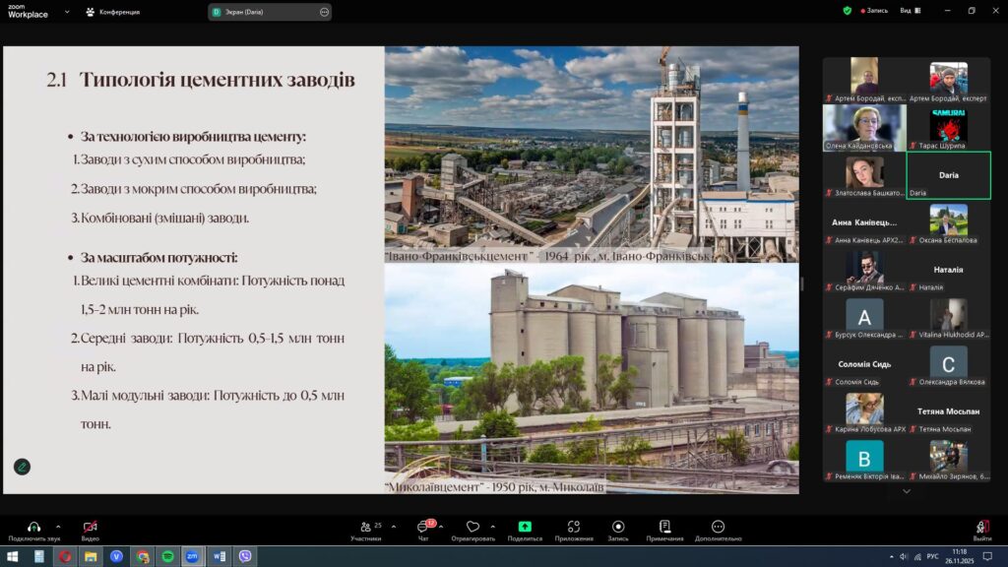Click the green Share (Поделиться) icon
This screenshot has width=1008, height=567.
click(x=525, y=528)
